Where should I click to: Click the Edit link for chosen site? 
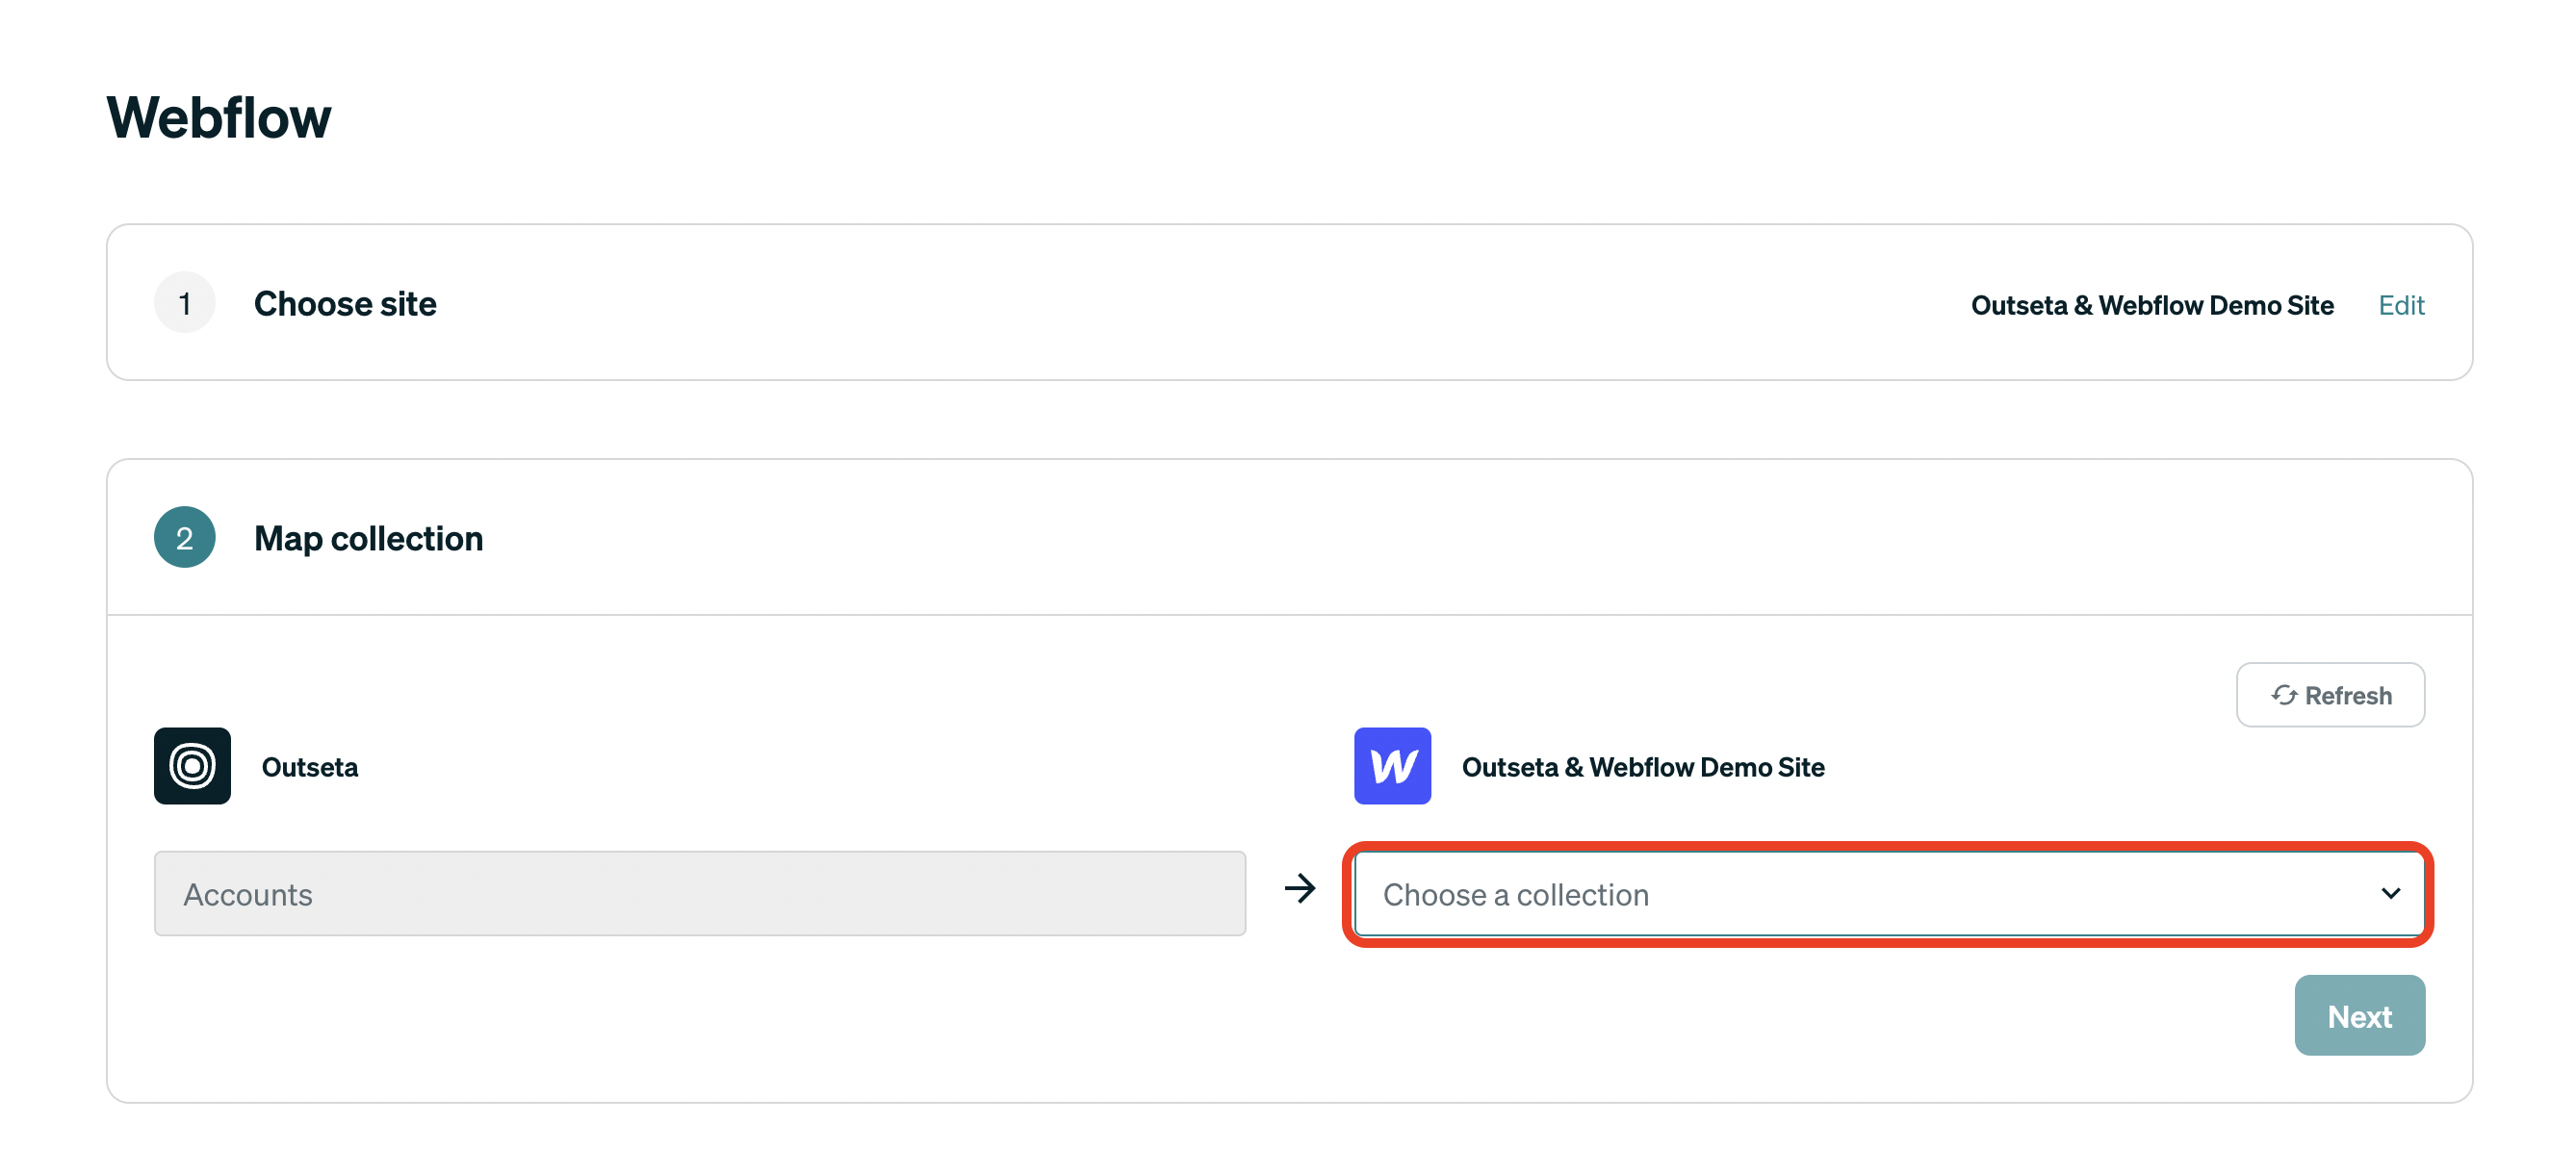[x=2401, y=305]
